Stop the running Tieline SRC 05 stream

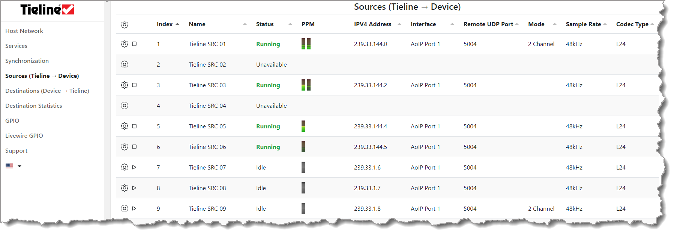pos(134,126)
